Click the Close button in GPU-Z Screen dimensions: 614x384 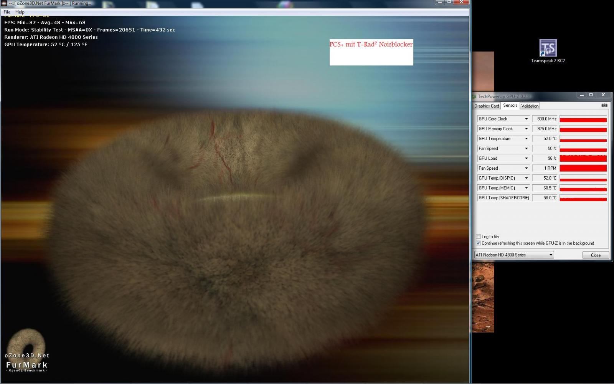(x=596, y=255)
